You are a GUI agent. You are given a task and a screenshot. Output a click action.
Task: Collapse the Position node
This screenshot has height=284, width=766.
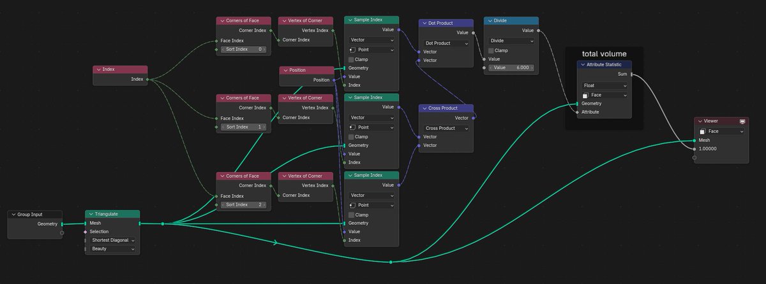pos(285,70)
